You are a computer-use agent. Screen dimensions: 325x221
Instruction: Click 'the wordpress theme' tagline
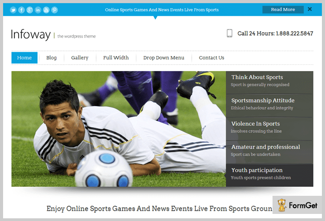coord(76,36)
